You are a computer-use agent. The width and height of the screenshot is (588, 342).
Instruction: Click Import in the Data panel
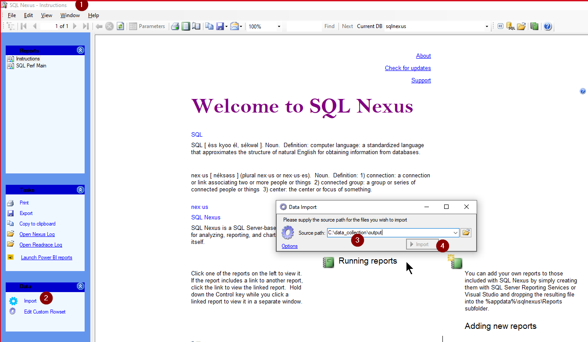click(x=30, y=301)
